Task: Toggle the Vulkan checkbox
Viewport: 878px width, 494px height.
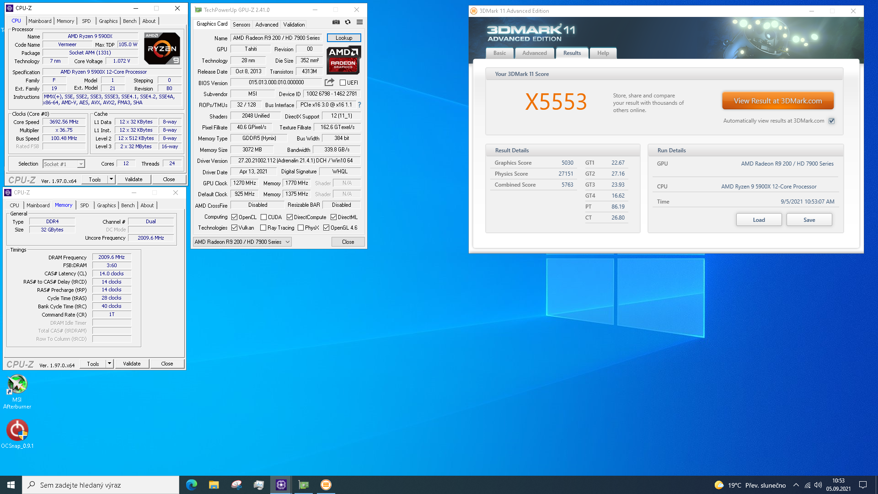Action: pos(234,228)
